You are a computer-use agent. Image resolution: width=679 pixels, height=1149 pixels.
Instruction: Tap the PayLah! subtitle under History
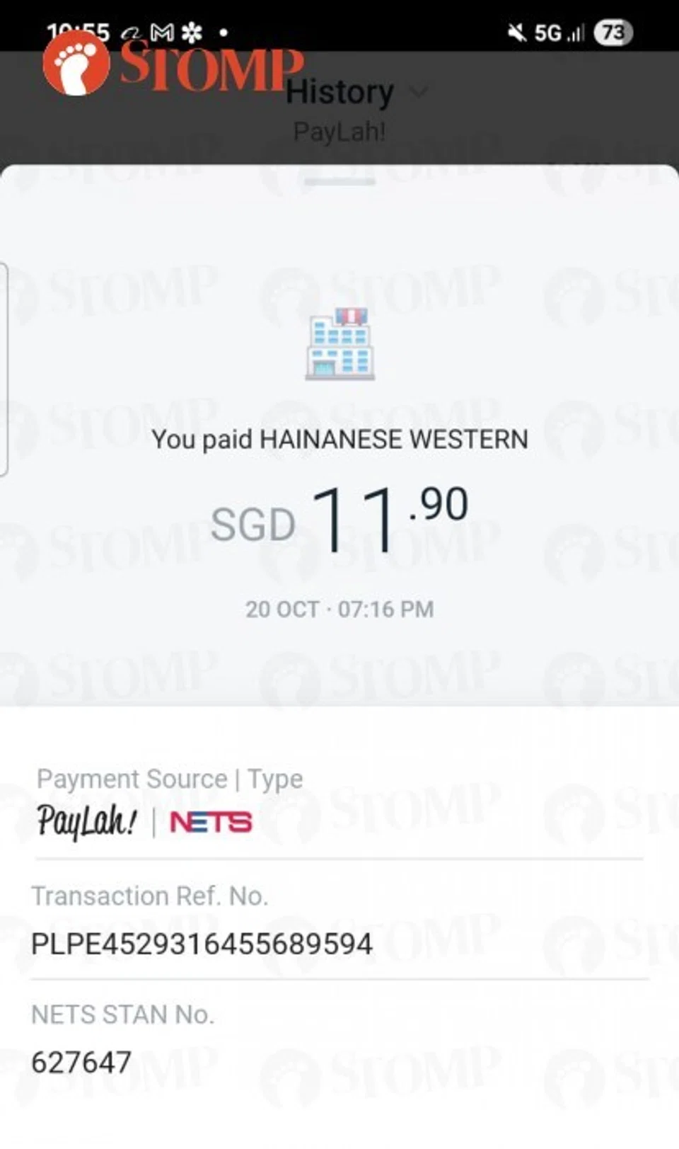339,132
